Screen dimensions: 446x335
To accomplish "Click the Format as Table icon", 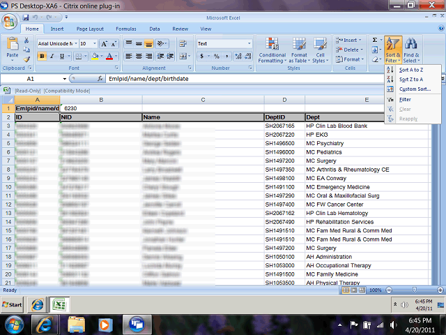I will 299,49.
